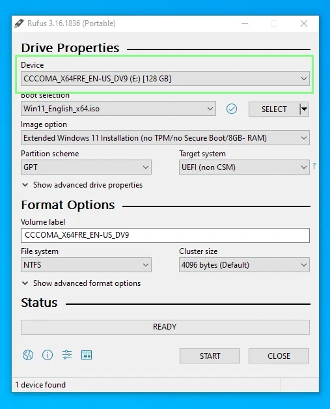Open the Boot selection dropdown

tap(118, 109)
